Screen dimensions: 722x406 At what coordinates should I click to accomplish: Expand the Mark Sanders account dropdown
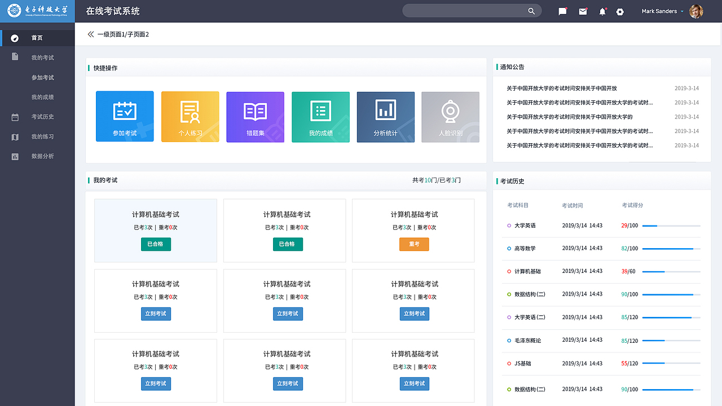[661, 11]
